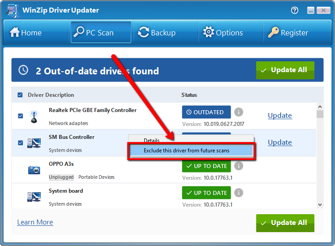
Task: Select Exclude this driver from future scans
Action: (191, 151)
